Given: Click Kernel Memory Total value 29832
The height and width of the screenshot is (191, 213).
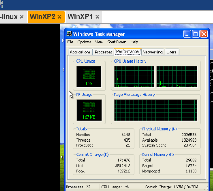Looking at the screenshot, I should click(191, 160).
